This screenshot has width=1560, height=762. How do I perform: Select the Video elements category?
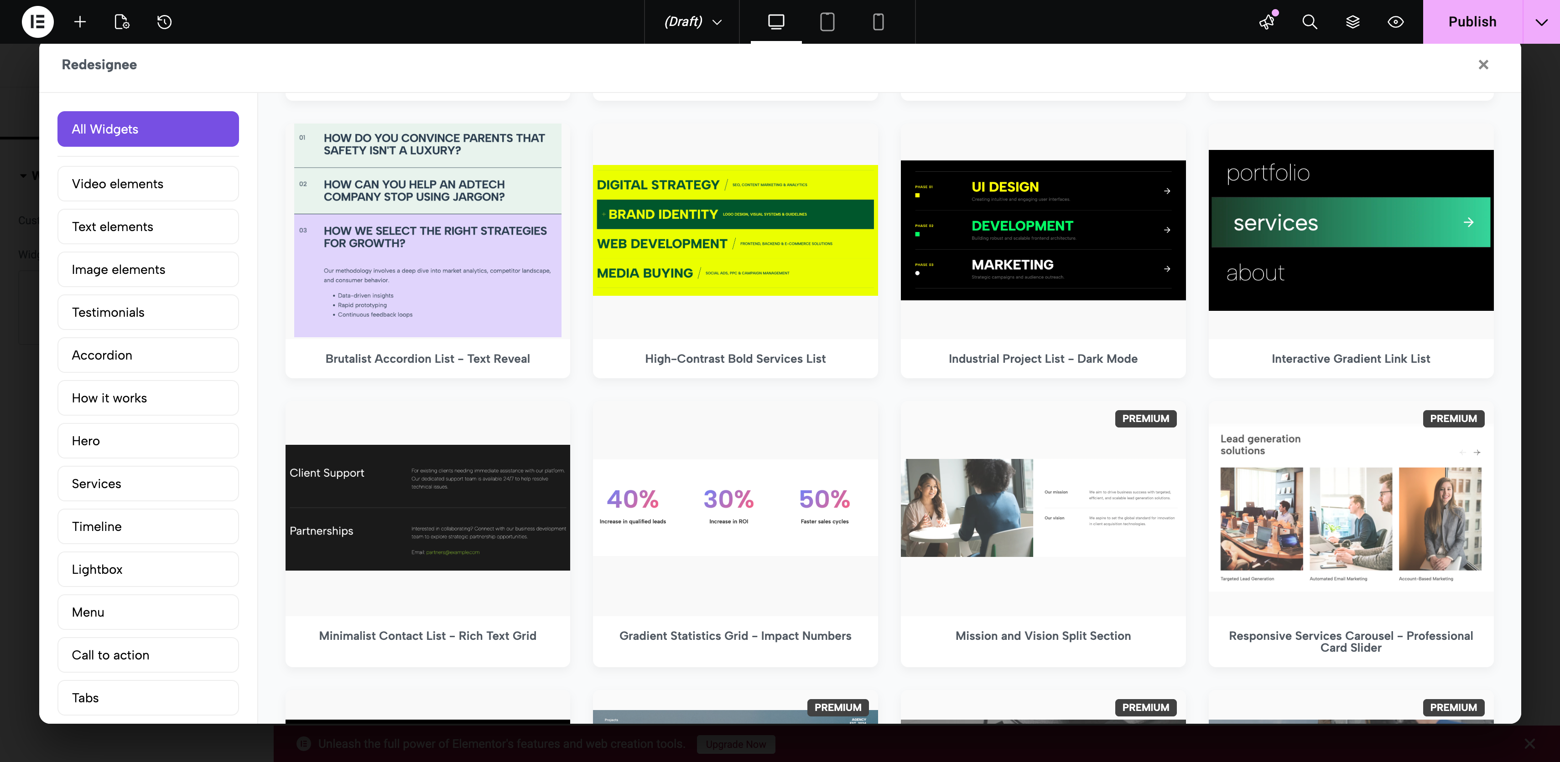click(x=148, y=184)
